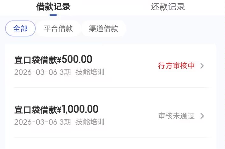225x149 pixels.
Task: Expand the ¥1,000.00 loan chevron arrow
Action: coord(202,116)
